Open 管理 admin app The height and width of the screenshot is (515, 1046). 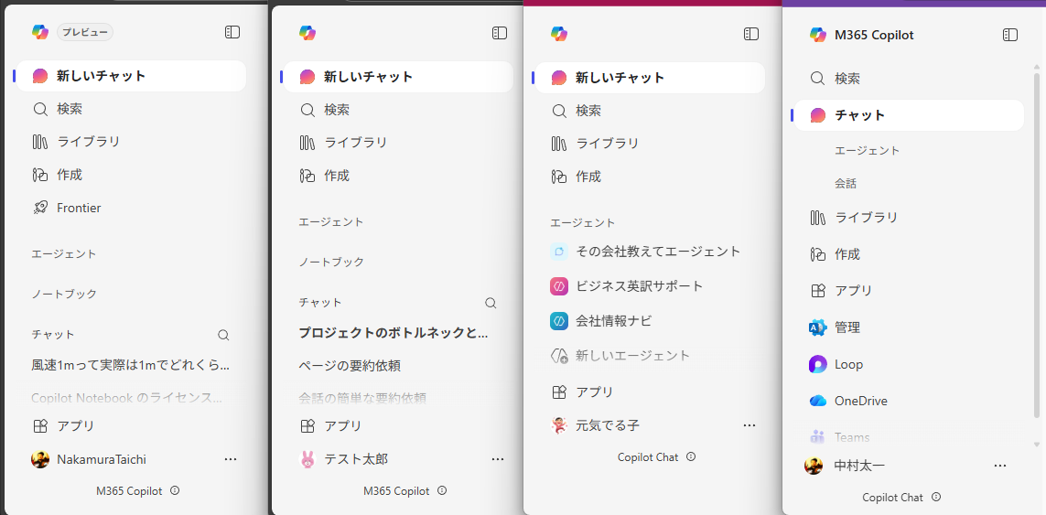[x=847, y=327]
